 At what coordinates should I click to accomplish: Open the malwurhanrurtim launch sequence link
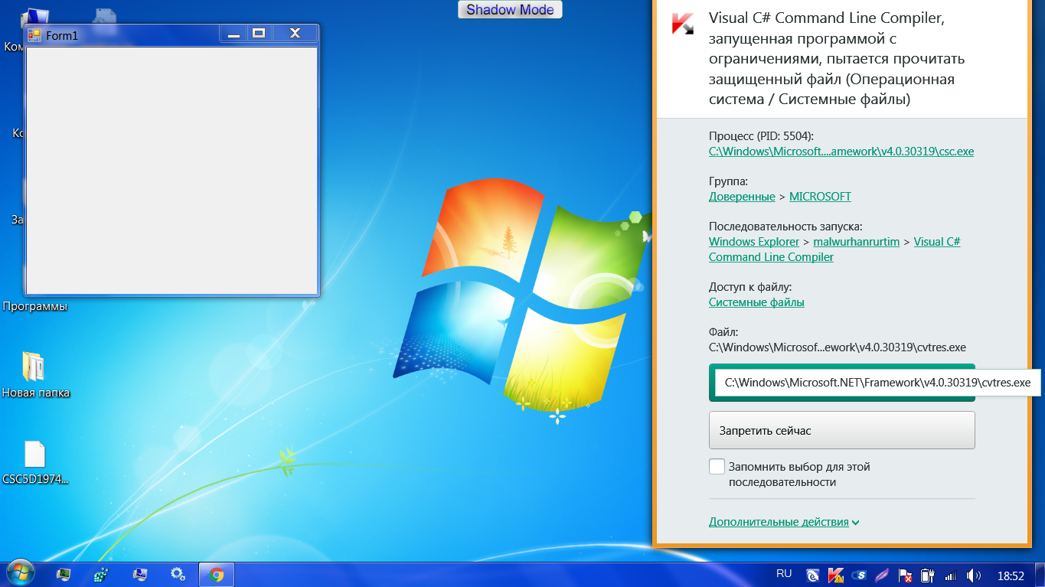(x=856, y=242)
